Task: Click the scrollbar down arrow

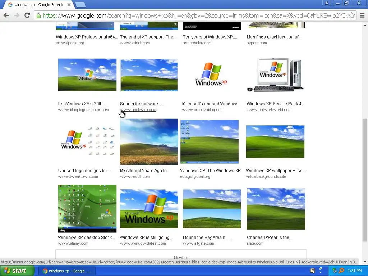Action: [x=365, y=262]
